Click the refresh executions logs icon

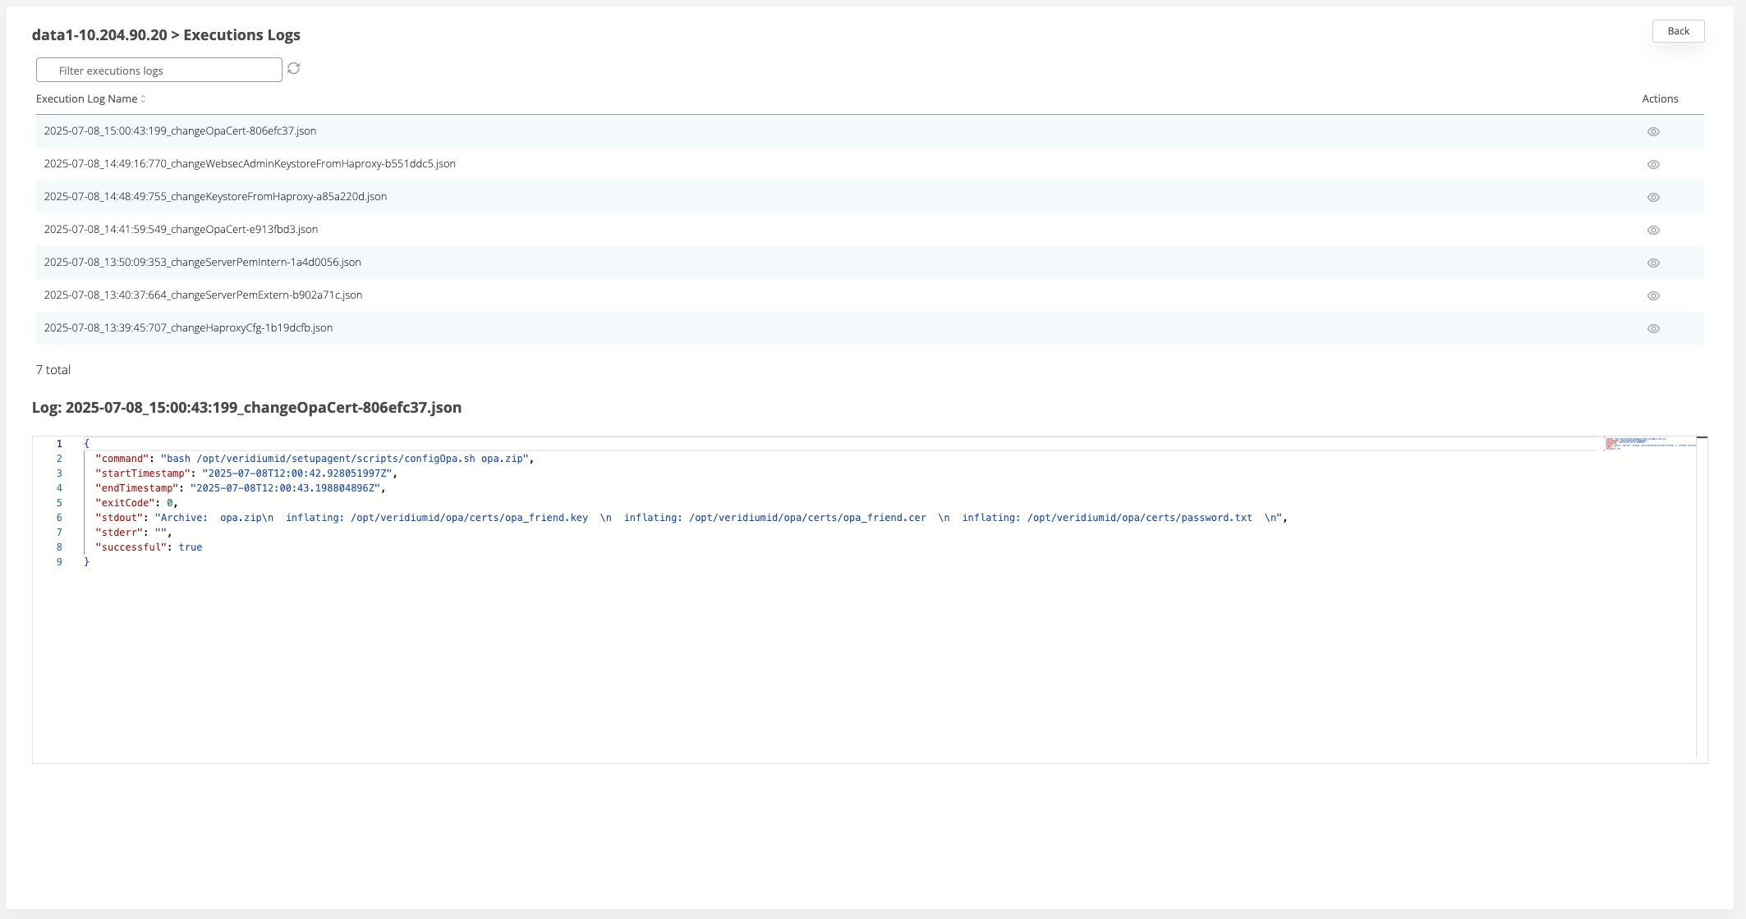pyautogui.click(x=293, y=69)
